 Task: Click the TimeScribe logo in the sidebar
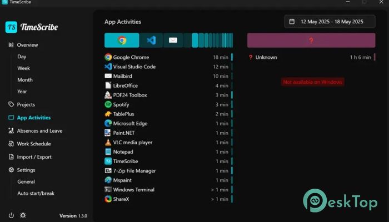(32, 27)
